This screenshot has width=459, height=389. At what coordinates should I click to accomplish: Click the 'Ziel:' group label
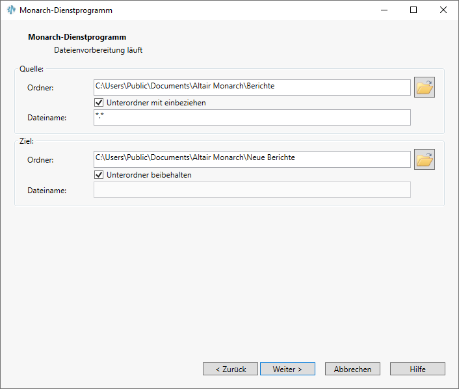pos(27,141)
